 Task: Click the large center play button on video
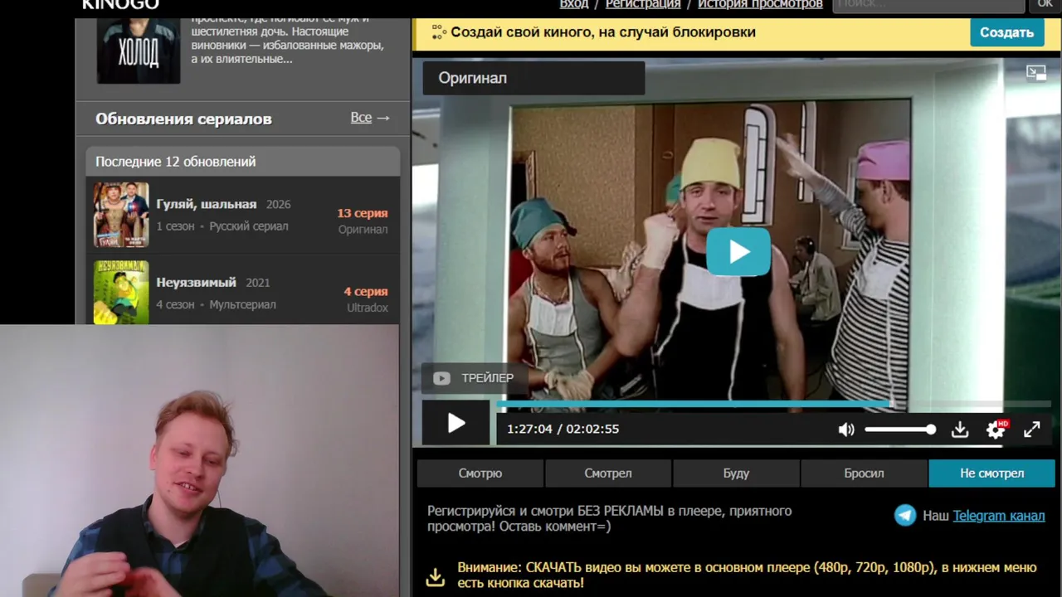click(738, 252)
